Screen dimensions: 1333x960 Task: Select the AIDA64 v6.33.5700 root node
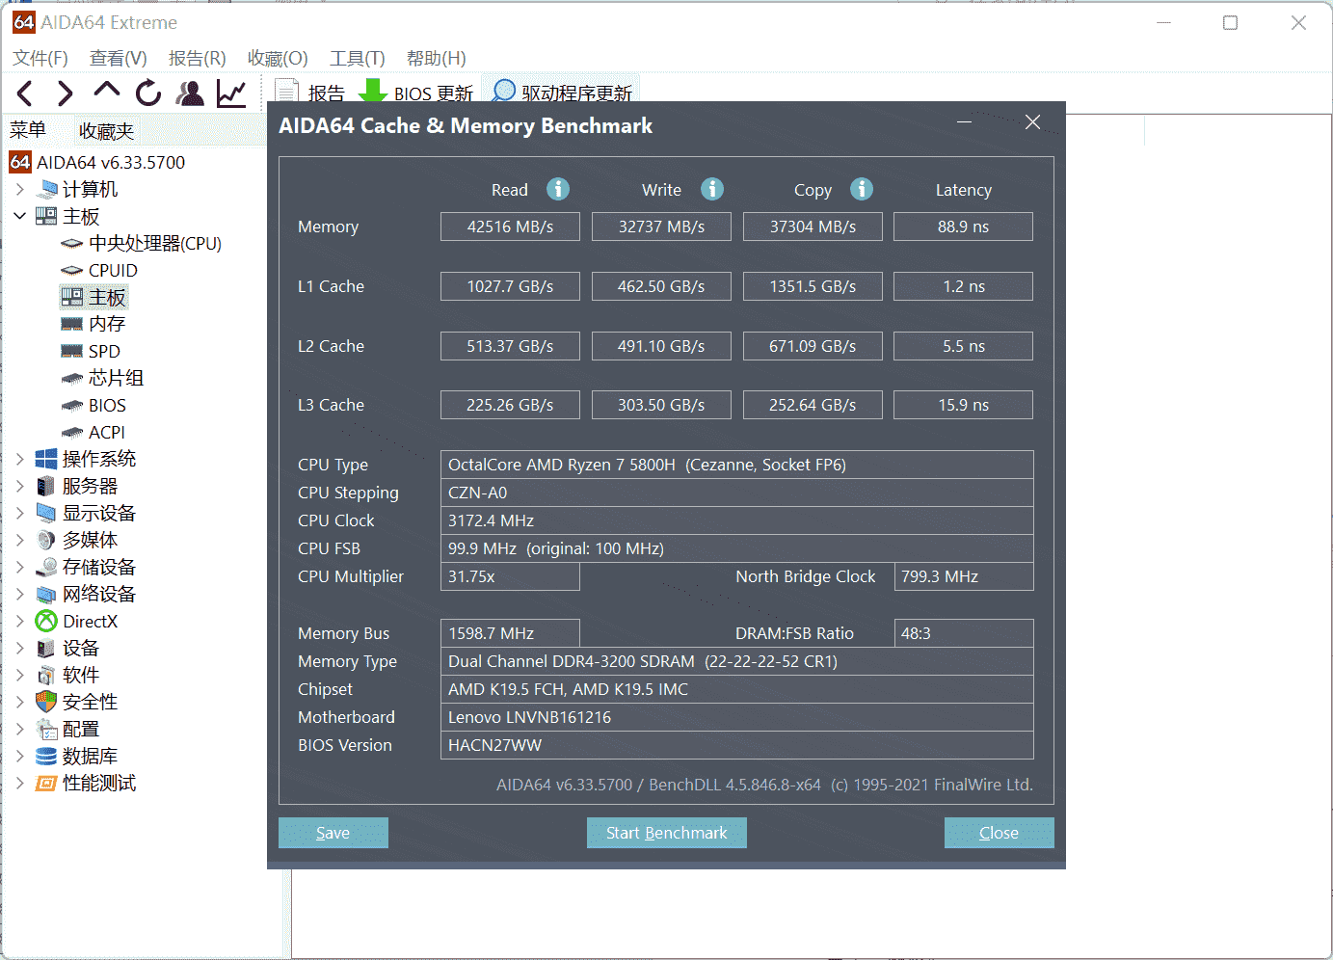[98, 162]
